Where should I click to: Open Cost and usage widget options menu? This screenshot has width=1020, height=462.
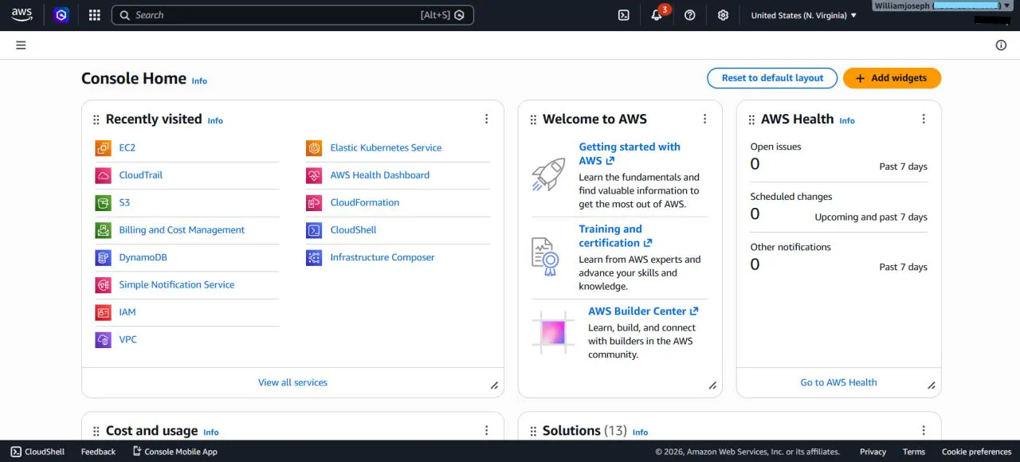pyautogui.click(x=486, y=430)
